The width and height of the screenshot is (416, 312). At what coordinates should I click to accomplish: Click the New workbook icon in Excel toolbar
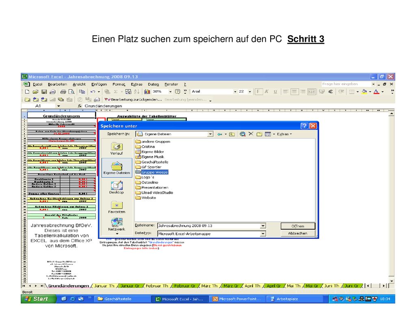click(27, 91)
